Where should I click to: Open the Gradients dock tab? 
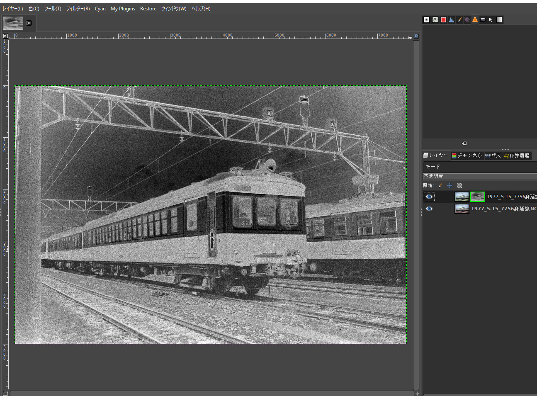(499, 19)
